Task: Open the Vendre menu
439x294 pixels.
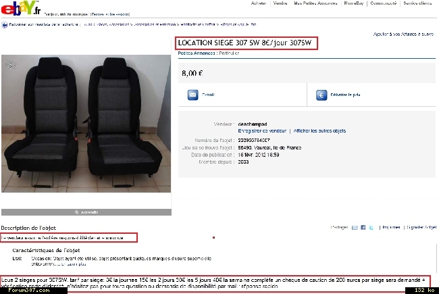Action: pyautogui.click(x=280, y=3)
